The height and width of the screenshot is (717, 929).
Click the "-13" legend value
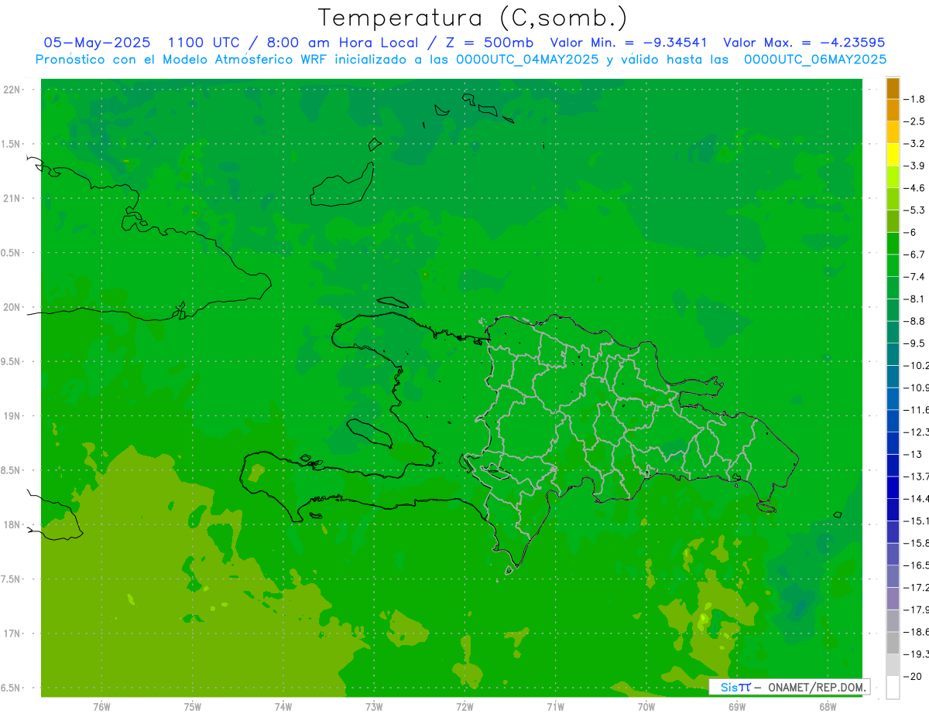tap(912, 454)
